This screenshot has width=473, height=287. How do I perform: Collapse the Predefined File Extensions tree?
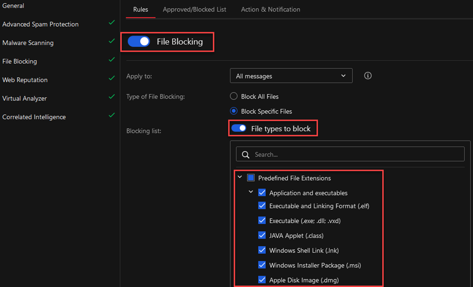tap(240, 177)
